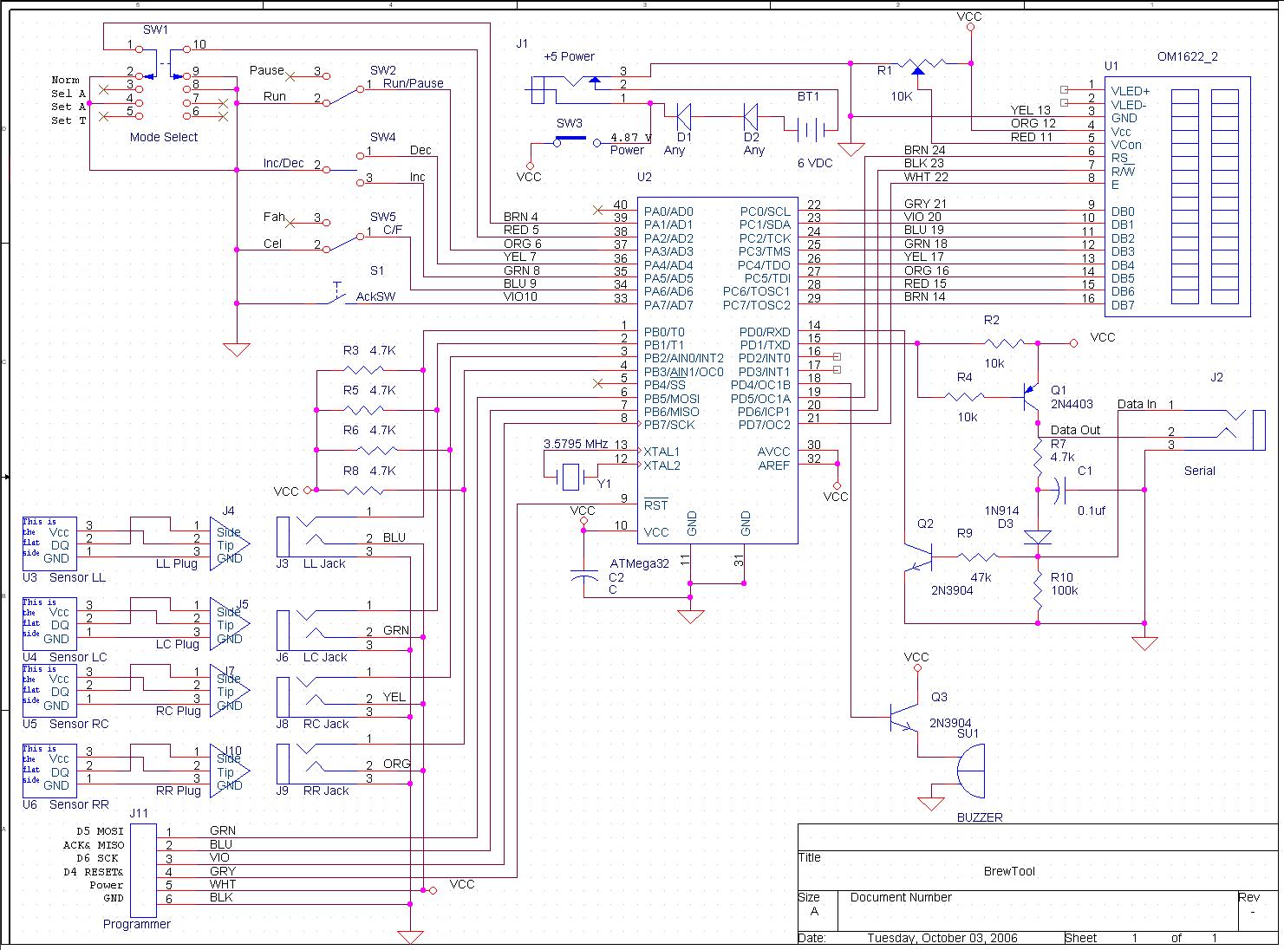The height and width of the screenshot is (950, 1284).
Task: Click the BrewTool title text
Action: (x=1008, y=871)
